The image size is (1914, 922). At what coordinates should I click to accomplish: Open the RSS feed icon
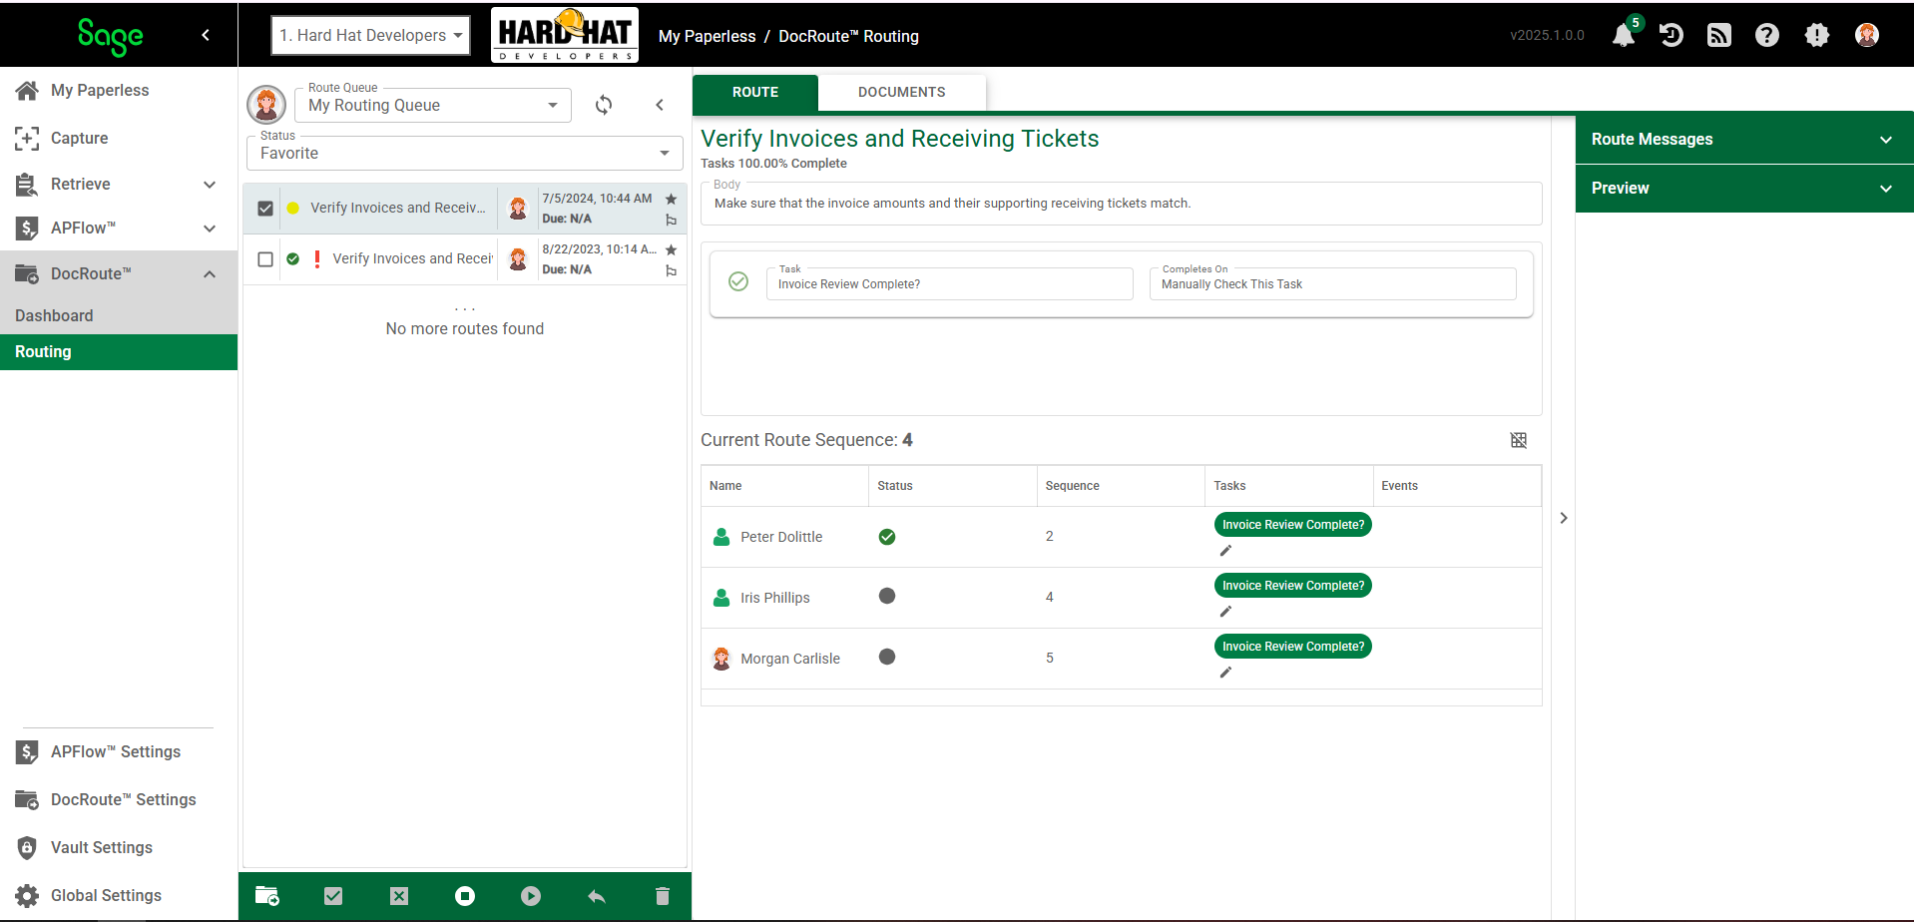pyautogui.click(x=1719, y=36)
